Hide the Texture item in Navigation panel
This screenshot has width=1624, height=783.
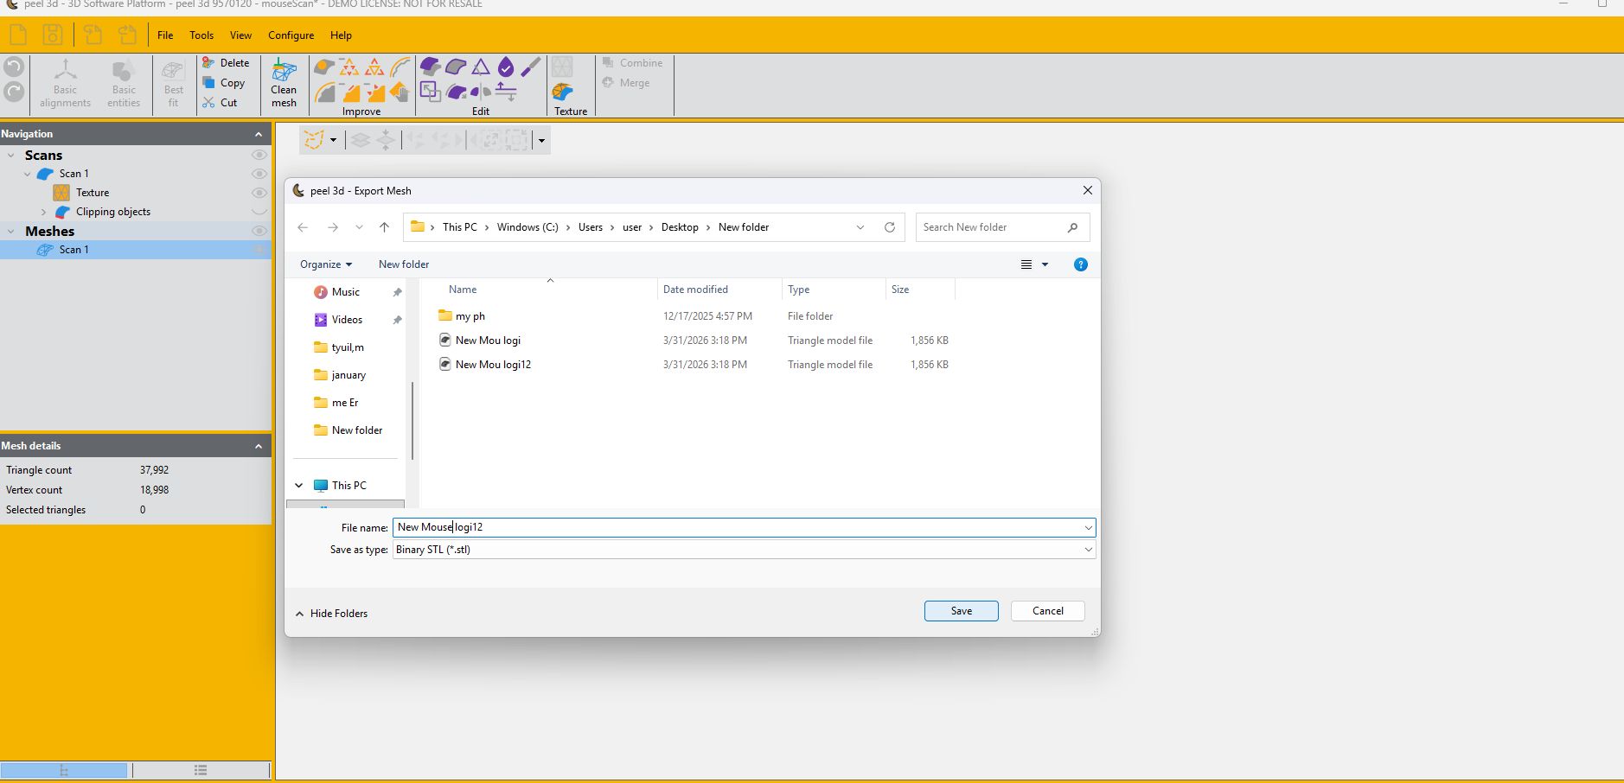tap(259, 193)
